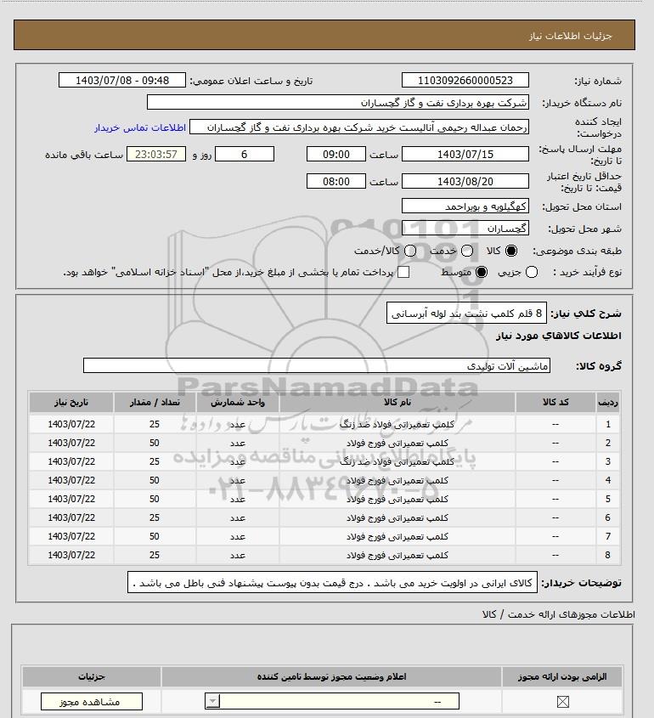
Task: Click the ایجاد کننده درخواست field
Action: (x=359, y=127)
